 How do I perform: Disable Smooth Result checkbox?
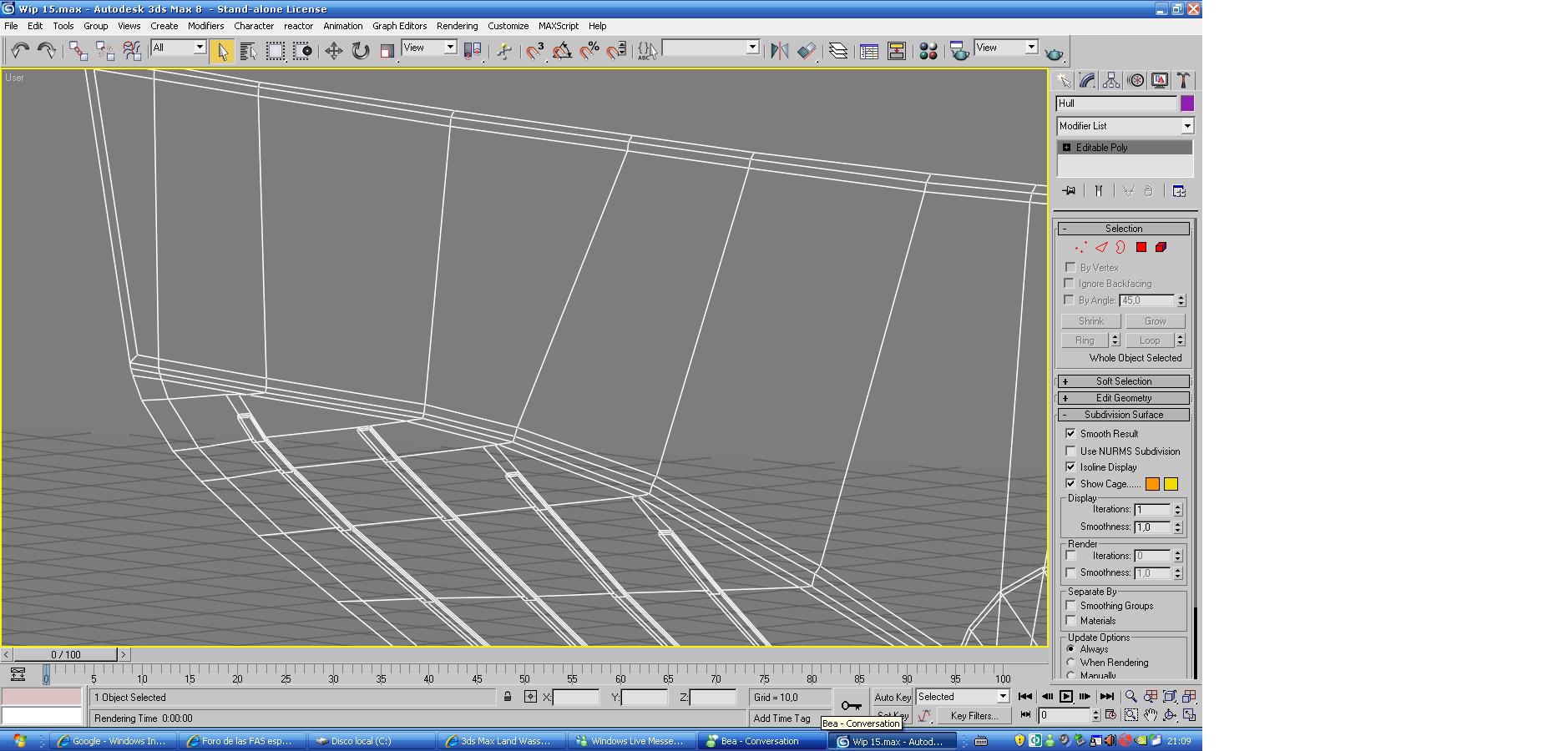1070,433
